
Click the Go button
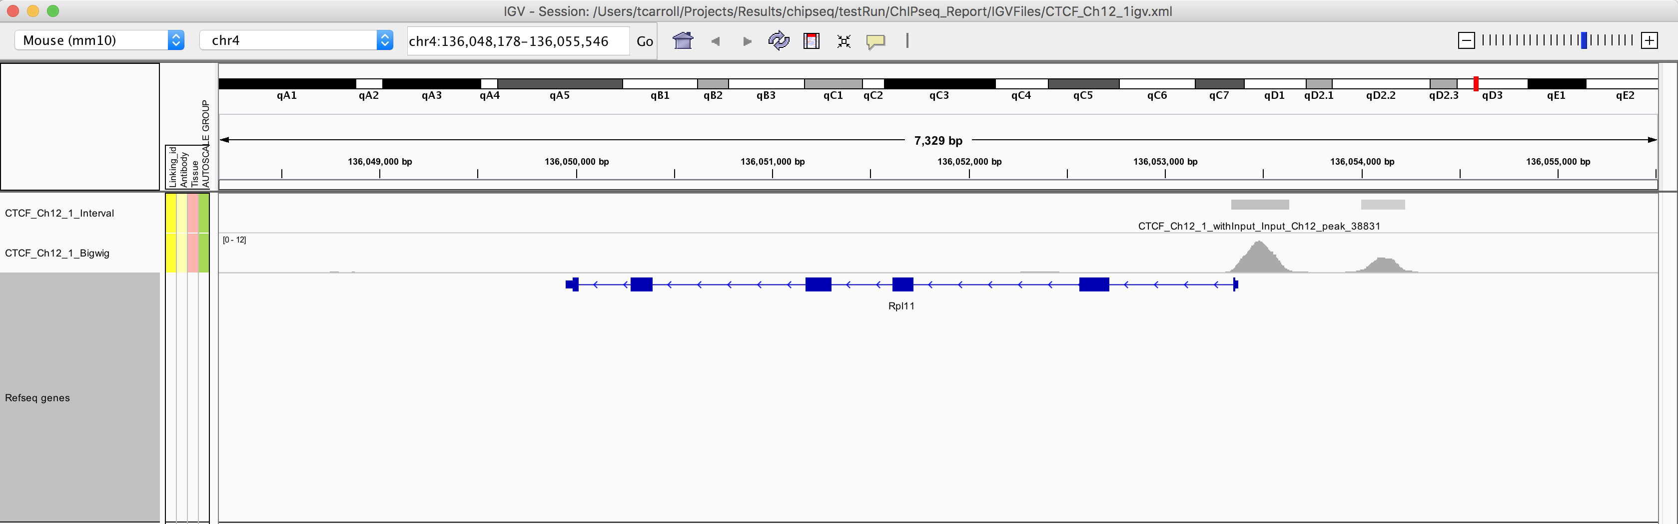click(644, 41)
